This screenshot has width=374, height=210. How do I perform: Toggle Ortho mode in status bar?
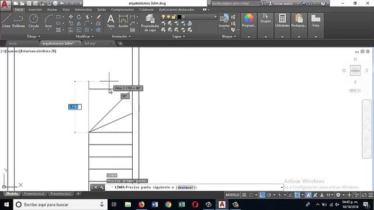point(262,195)
